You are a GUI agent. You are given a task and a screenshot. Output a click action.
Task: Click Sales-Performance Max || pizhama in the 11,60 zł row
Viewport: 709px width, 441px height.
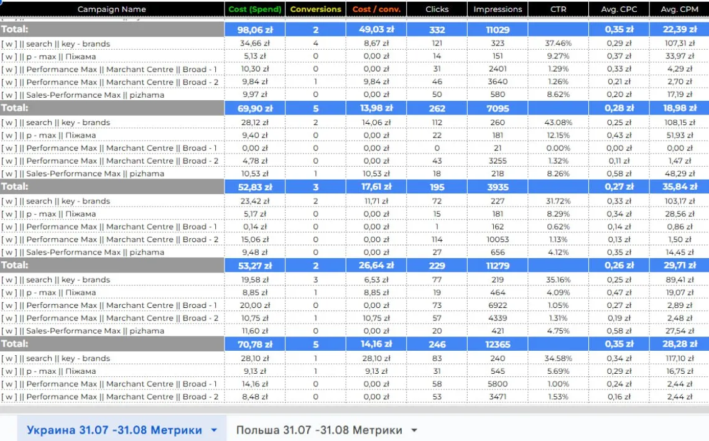(95, 331)
